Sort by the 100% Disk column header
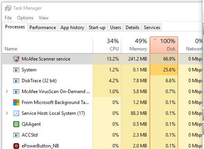Screen dimensions: 204x149 [164, 45]
